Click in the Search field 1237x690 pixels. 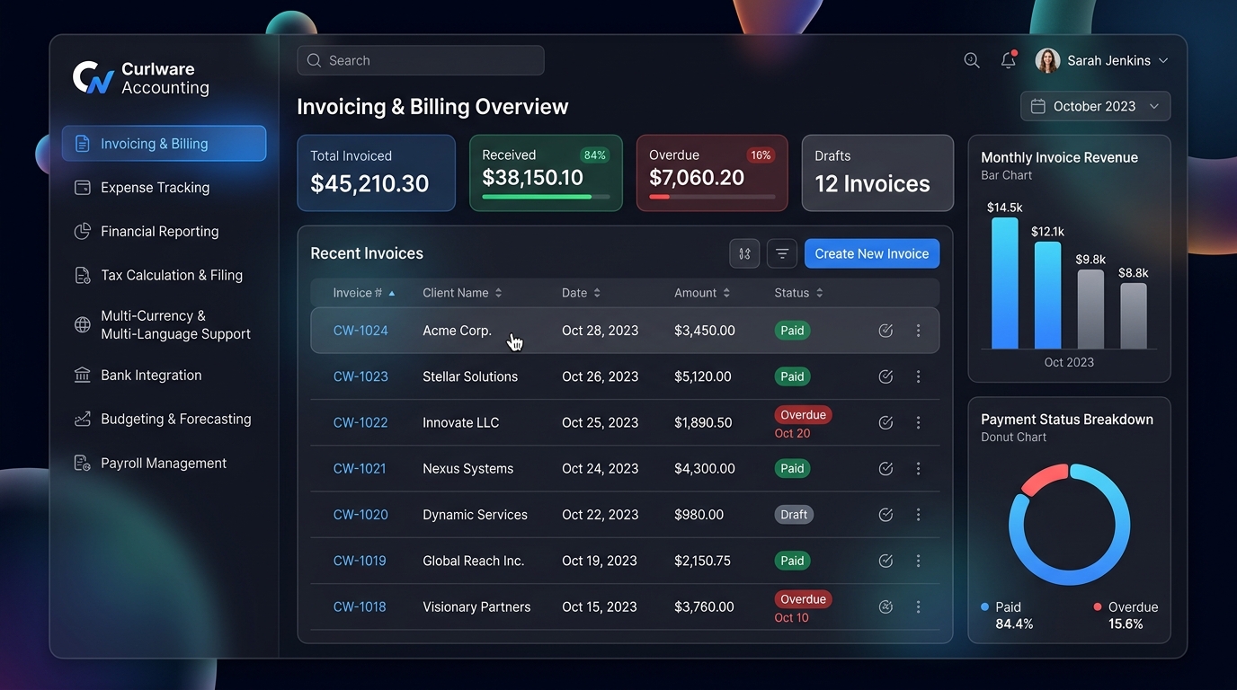(x=421, y=60)
